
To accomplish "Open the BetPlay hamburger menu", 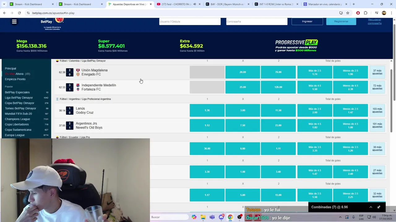I will (14, 22).
